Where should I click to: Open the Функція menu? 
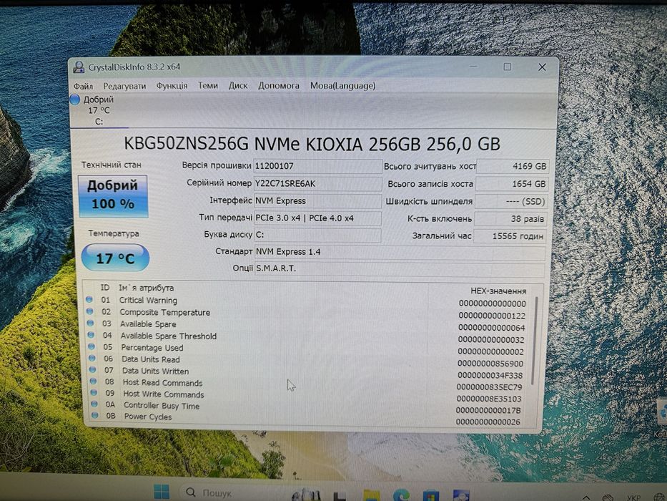(172, 86)
